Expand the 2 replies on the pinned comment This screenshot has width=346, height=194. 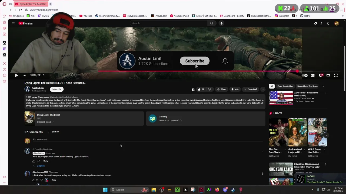click(x=39, y=166)
